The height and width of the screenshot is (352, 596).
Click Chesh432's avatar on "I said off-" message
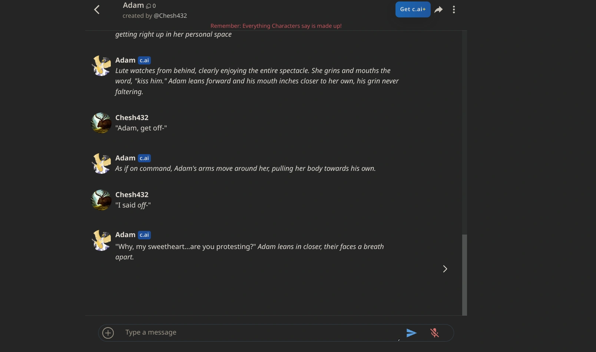pyautogui.click(x=101, y=200)
